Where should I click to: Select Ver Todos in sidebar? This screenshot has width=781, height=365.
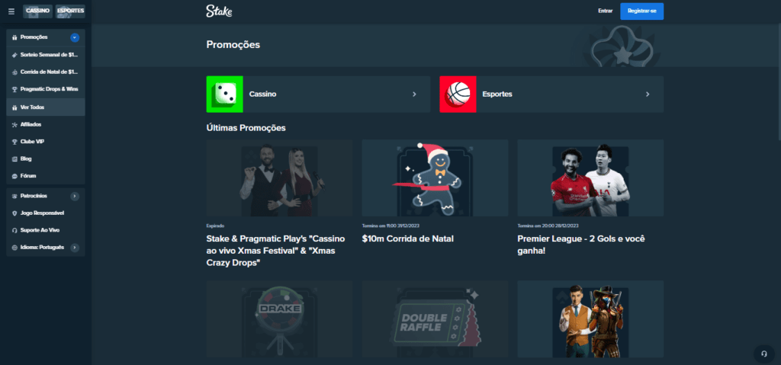pyautogui.click(x=45, y=107)
